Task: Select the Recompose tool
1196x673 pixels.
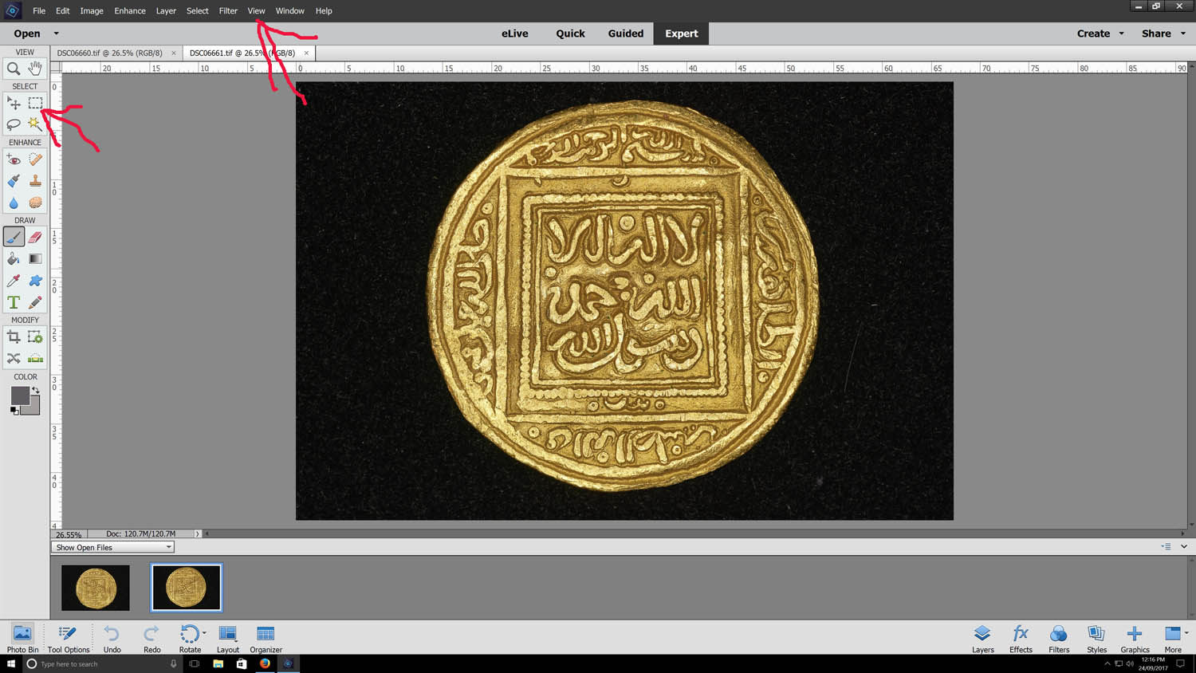Action: 35,337
